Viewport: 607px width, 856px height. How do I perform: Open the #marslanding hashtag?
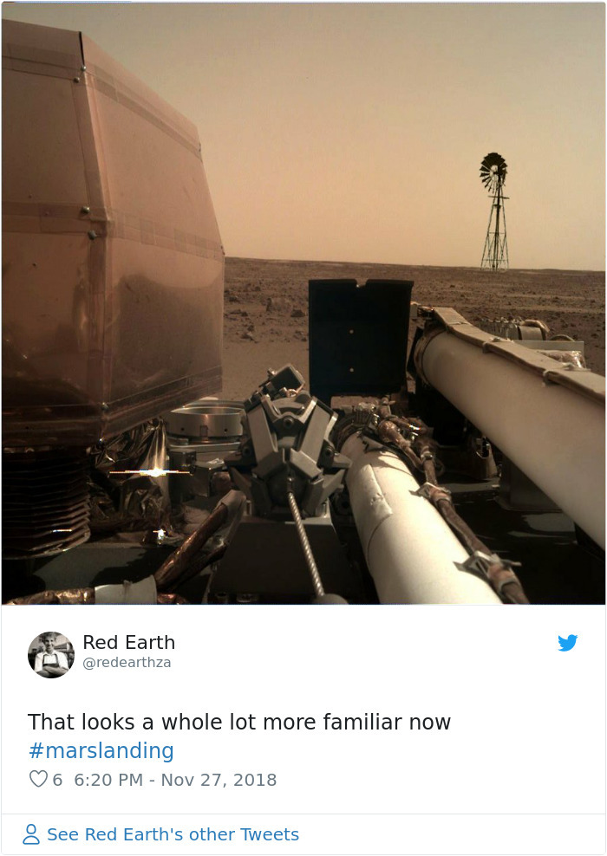click(x=101, y=750)
